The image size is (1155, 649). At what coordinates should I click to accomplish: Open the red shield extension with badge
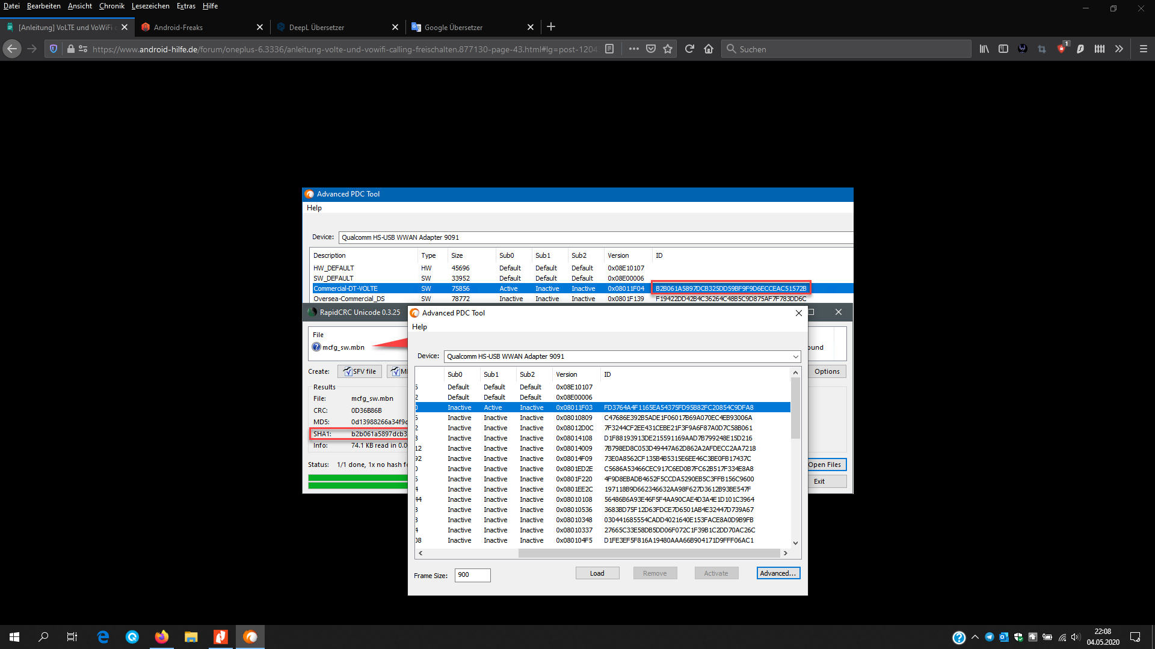tap(1062, 48)
